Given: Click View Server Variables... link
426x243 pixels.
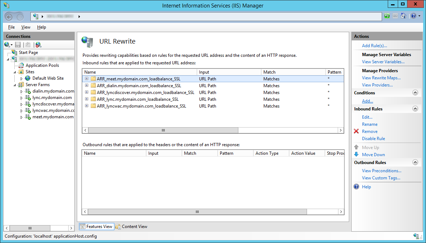Looking at the screenshot, I should [383, 62].
